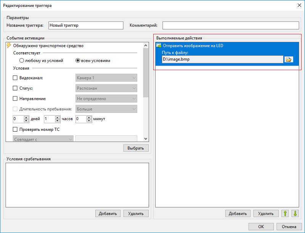Enable the Видеоканал checkbox
This screenshot has height=233, width=305.
pyautogui.click(x=15, y=78)
